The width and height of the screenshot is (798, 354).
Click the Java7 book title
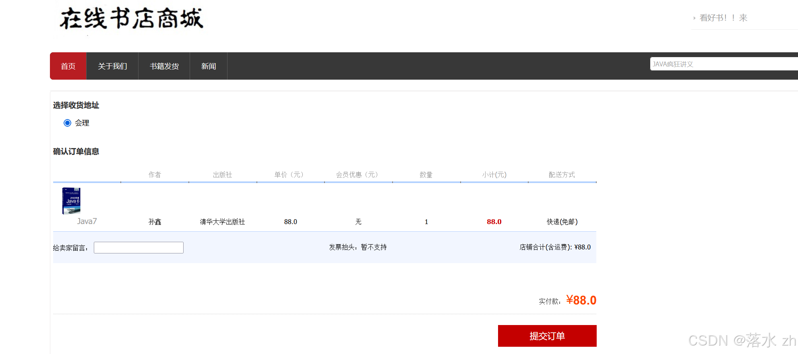pos(87,221)
